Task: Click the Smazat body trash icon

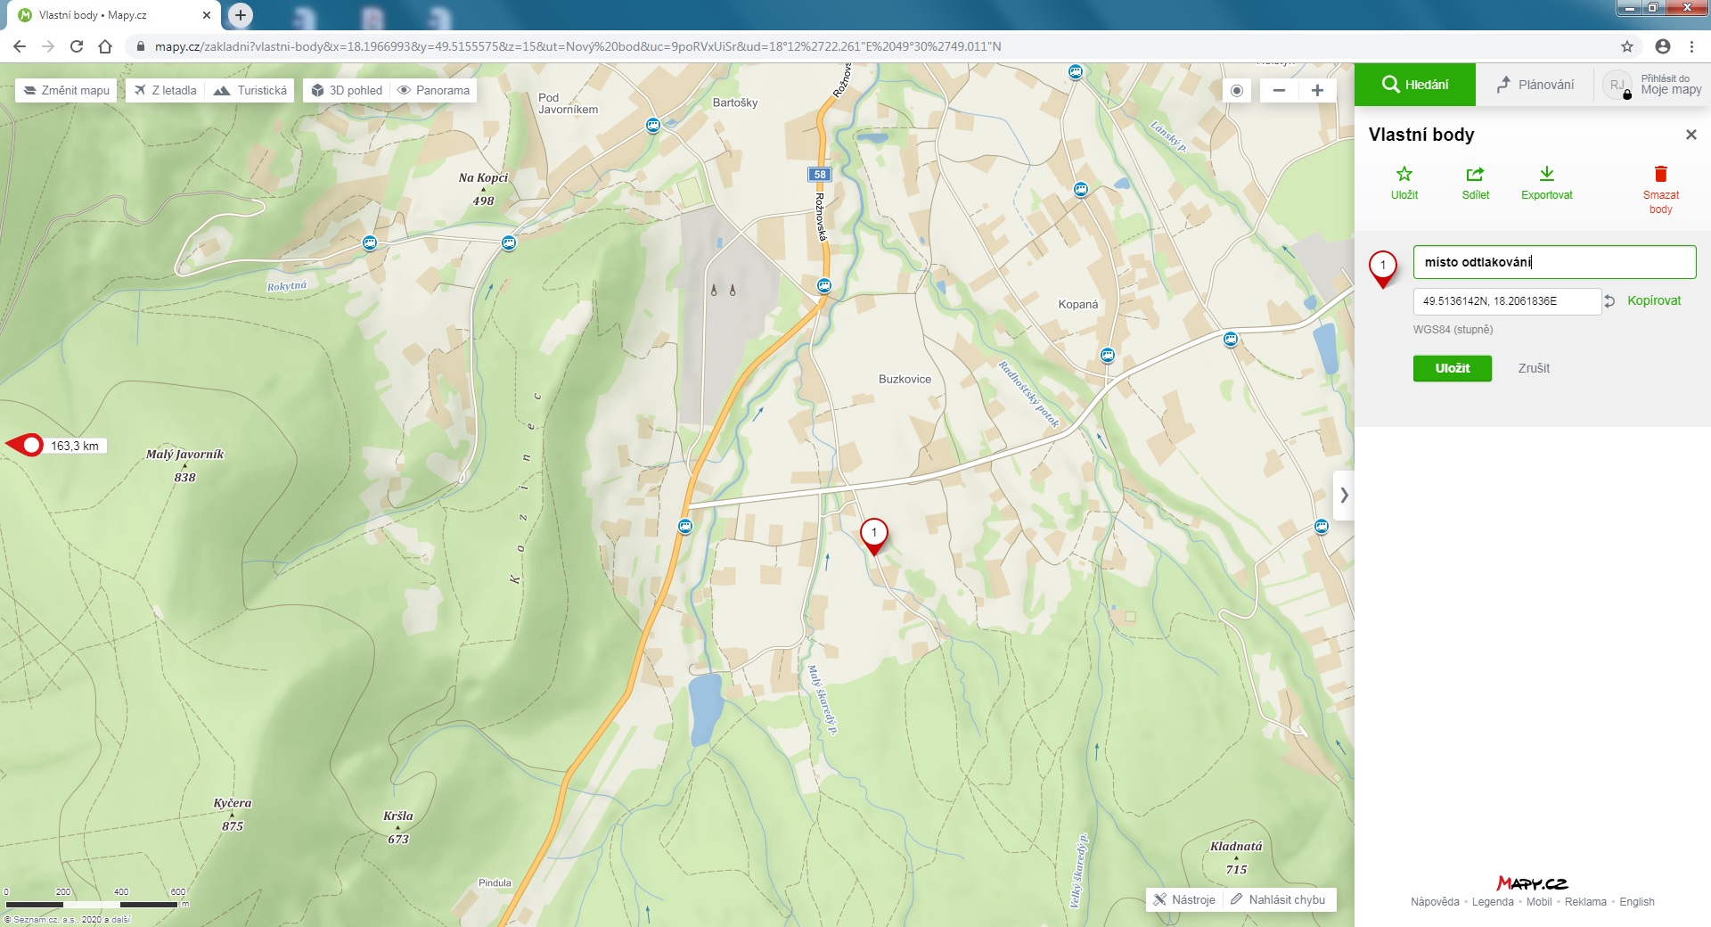Action: click(1661, 174)
